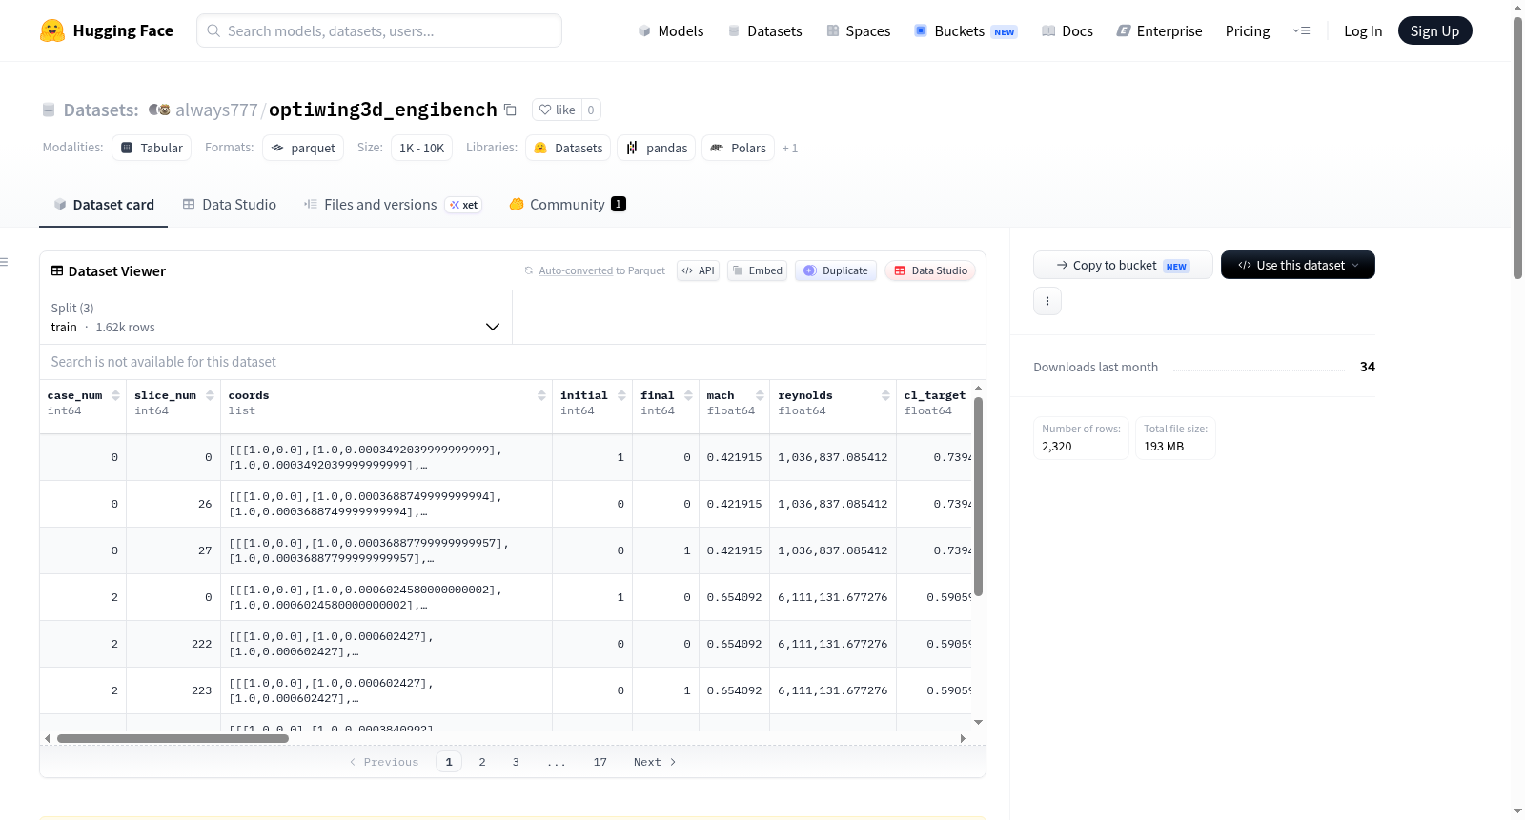Go to page 3 of the table
The height and width of the screenshot is (820, 1525).
(x=516, y=762)
